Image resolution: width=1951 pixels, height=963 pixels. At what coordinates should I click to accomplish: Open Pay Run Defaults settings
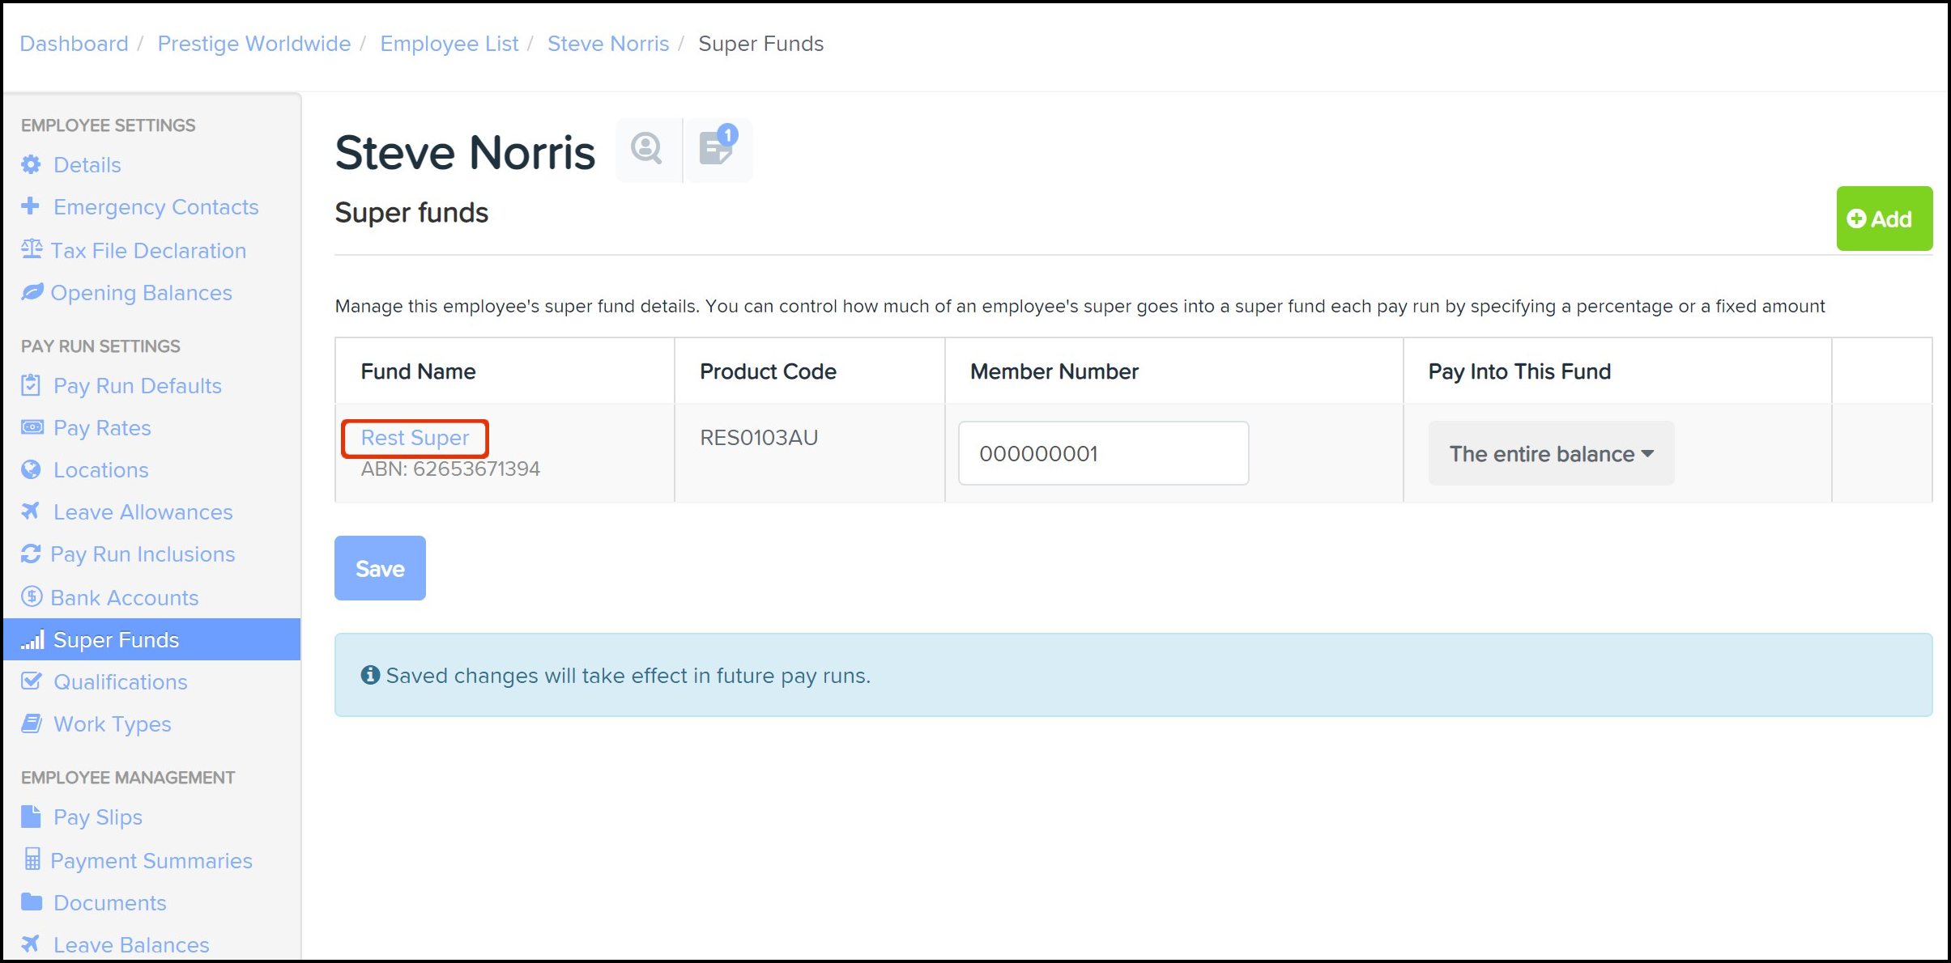(x=137, y=386)
